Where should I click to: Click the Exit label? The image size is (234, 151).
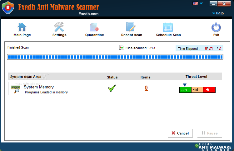(216, 35)
